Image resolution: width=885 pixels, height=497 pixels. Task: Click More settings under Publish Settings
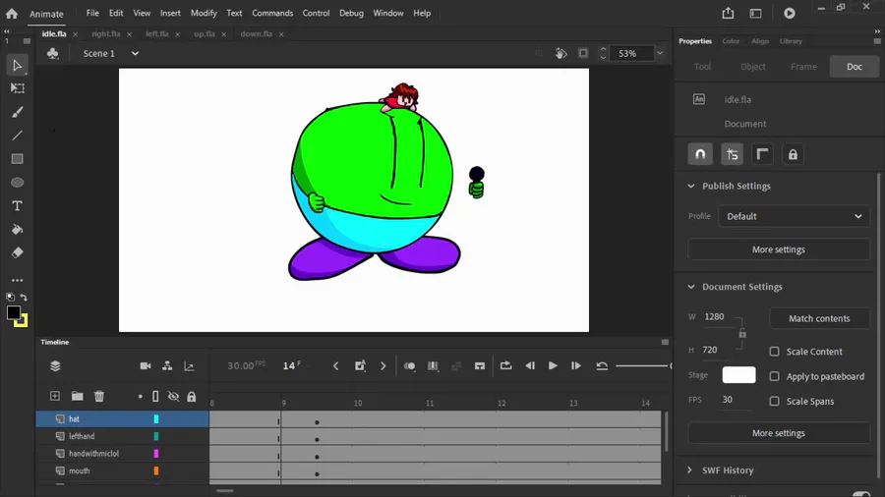778,249
